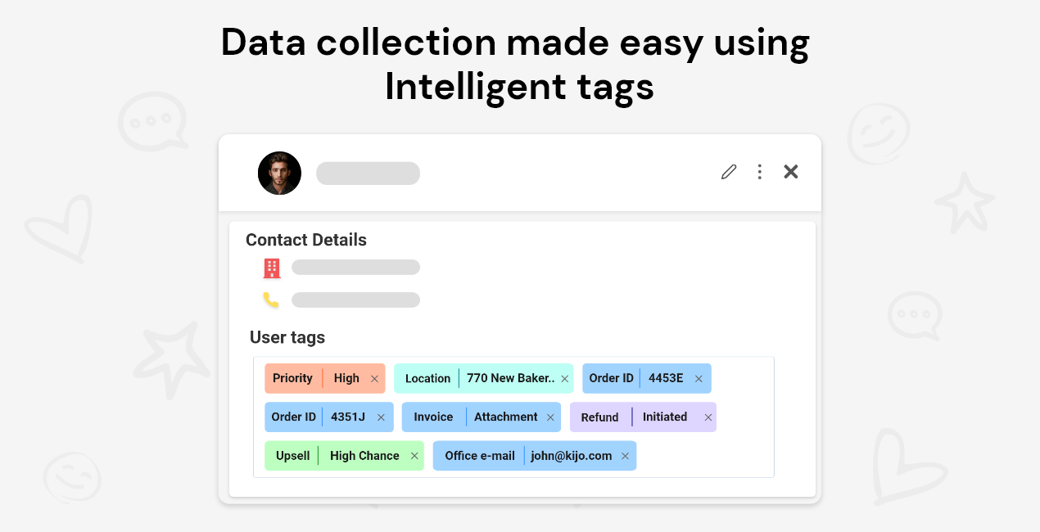
Task: Click the Refund tag label
Action: 599,417
